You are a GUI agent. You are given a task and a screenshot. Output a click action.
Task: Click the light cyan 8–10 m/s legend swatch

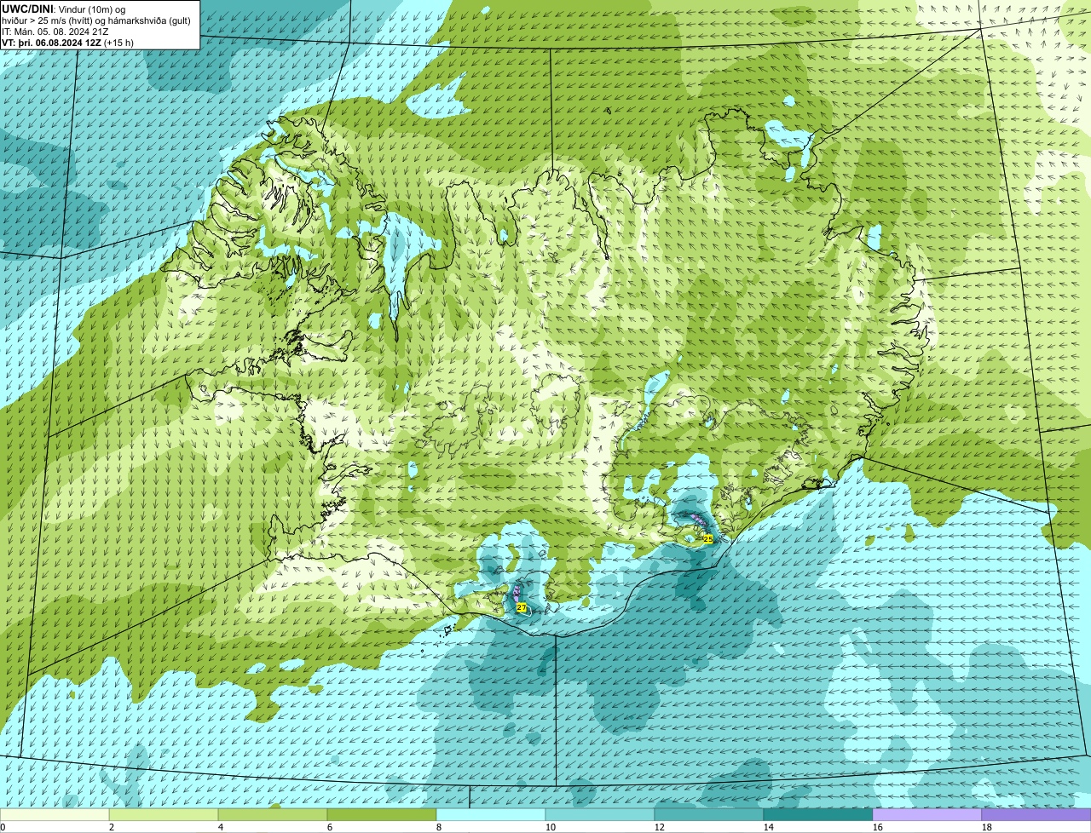(491, 814)
